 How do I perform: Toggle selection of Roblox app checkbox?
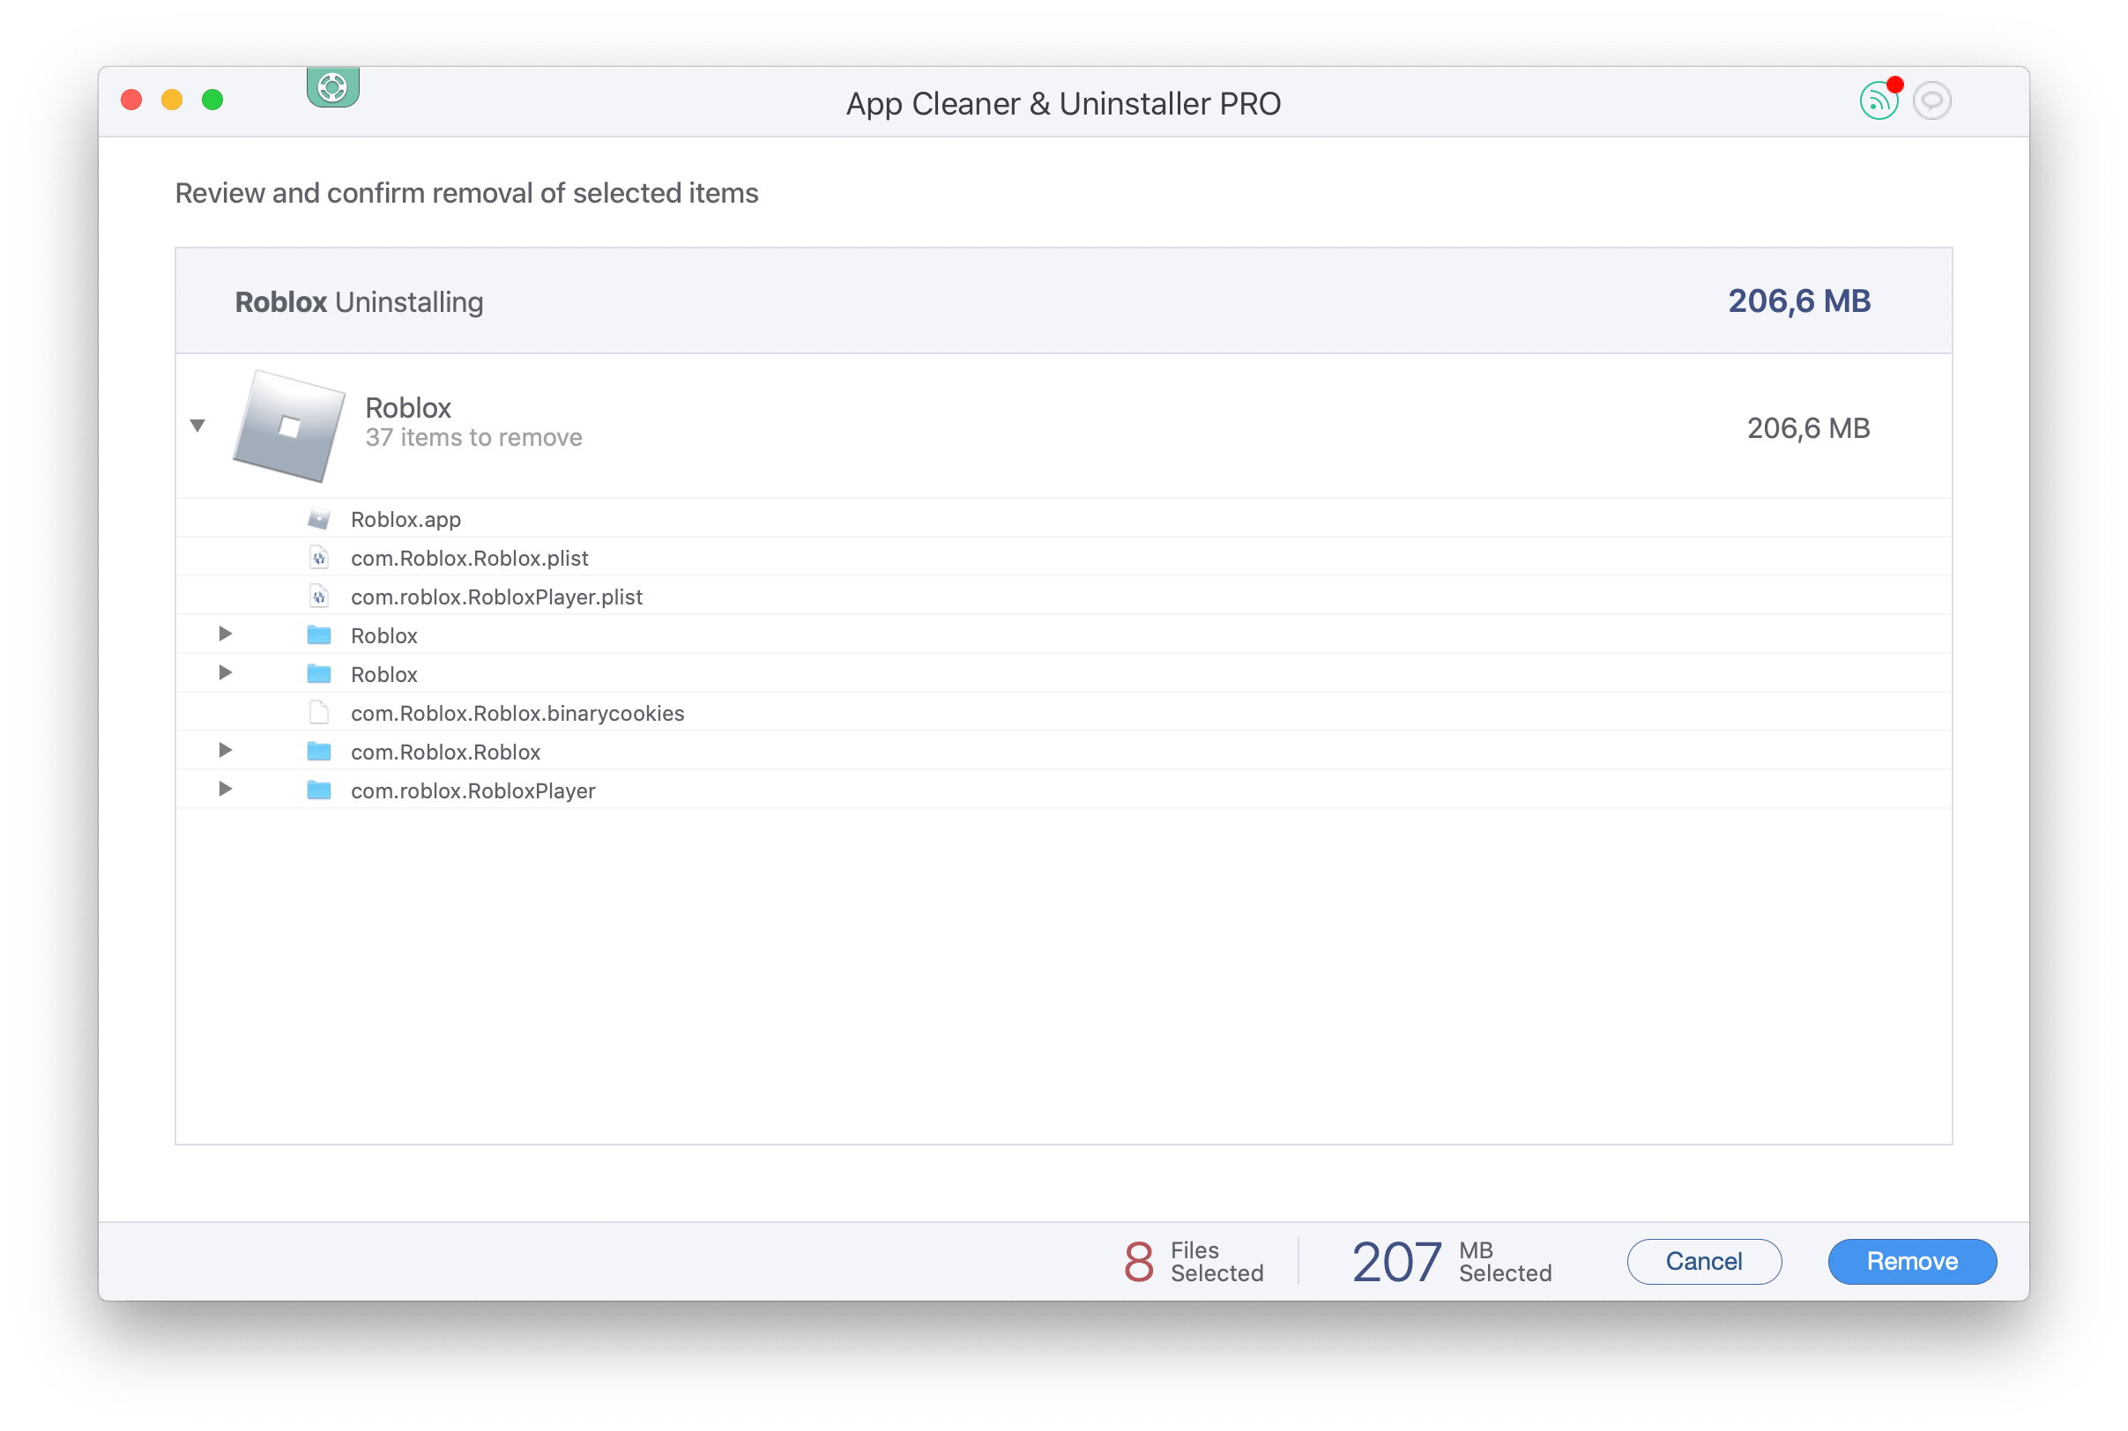[x=283, y=425]
